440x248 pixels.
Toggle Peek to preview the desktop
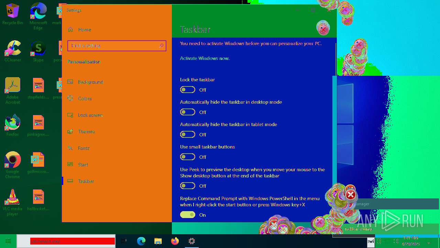(188, 186)
